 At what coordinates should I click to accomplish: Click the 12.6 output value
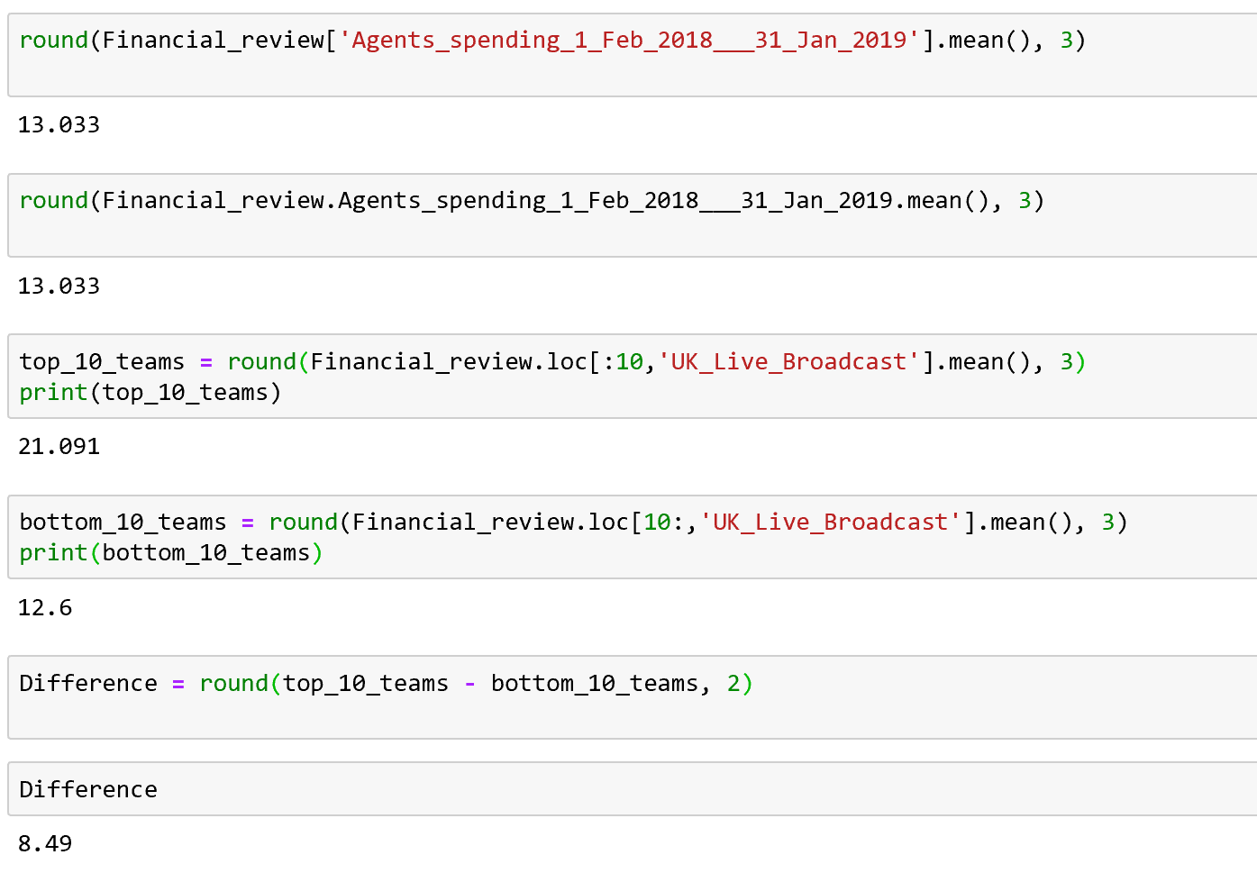pos(45,608)
